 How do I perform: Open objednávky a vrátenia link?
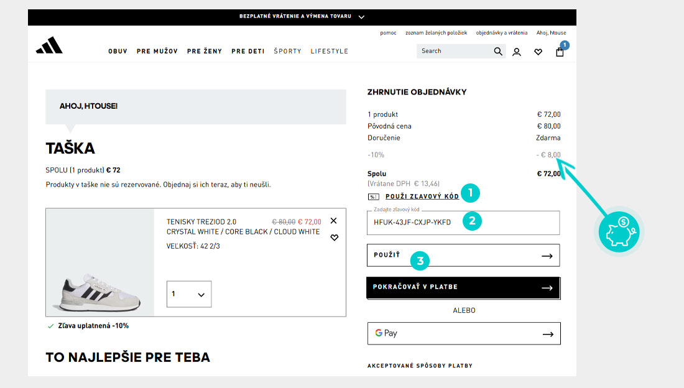coord(502,33)
